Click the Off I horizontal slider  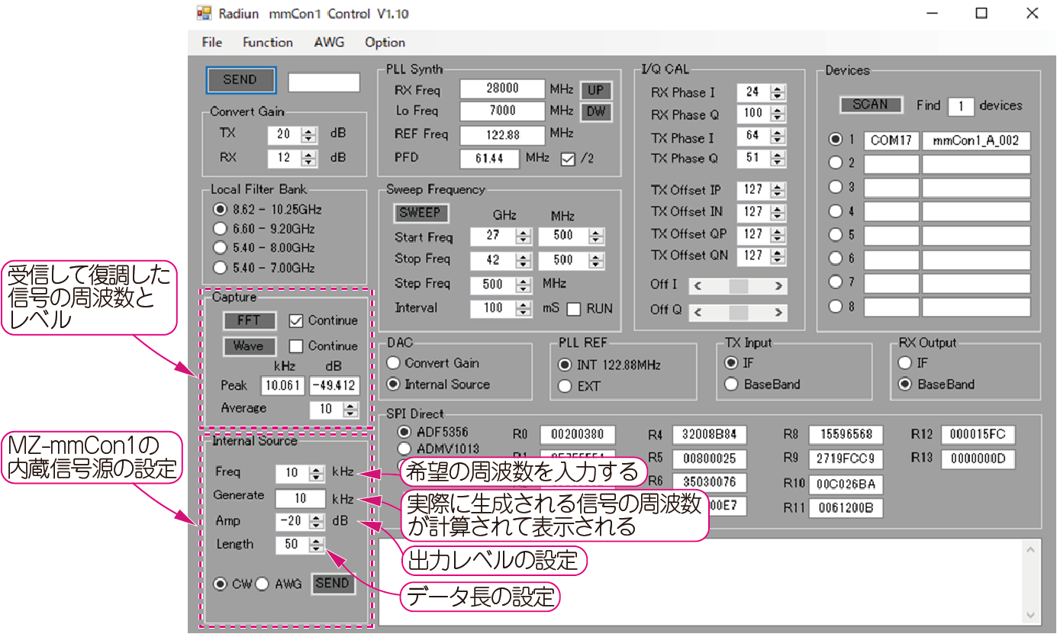click(737, 286)
